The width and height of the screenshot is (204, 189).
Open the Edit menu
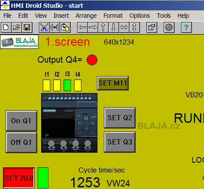pyautogui.click(x=23, y=16)
